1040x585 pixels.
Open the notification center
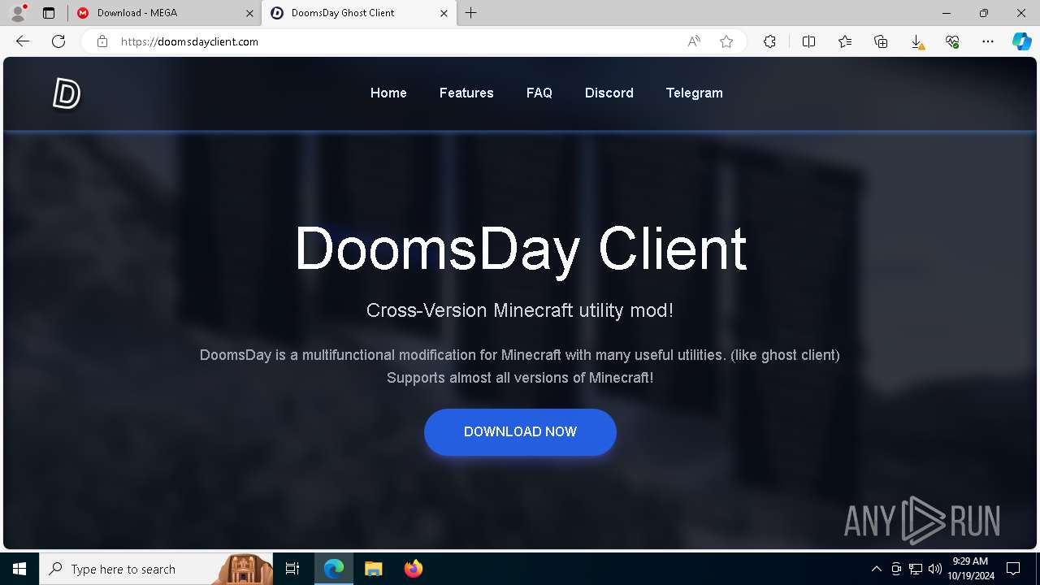pyautogui.click(x=1013, y=569)
